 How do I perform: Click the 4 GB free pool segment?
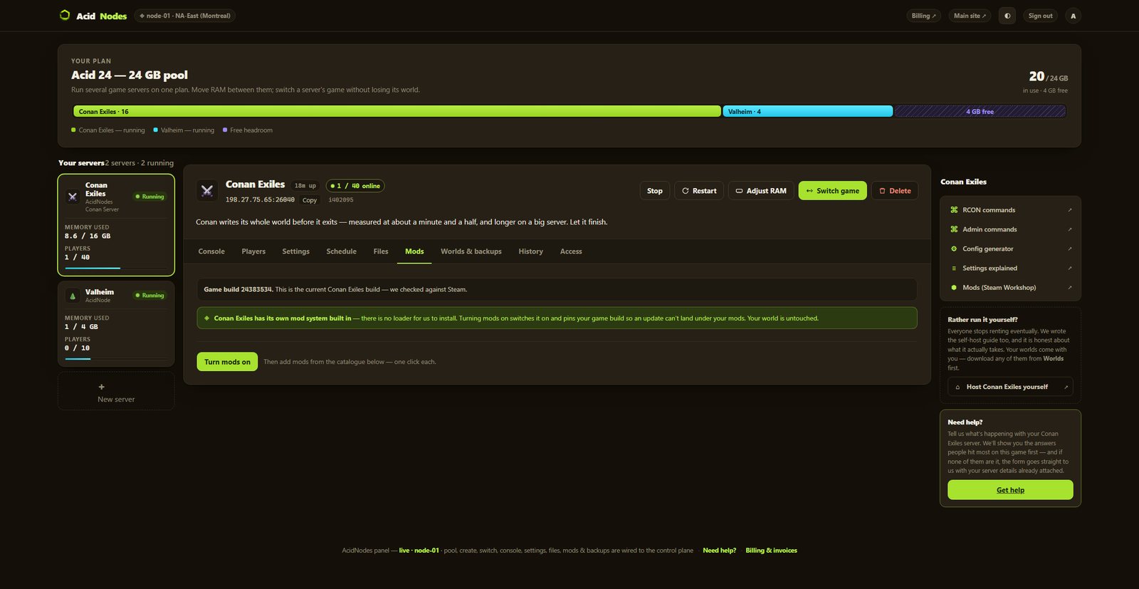pyautogui.click(x=980, y=112)
